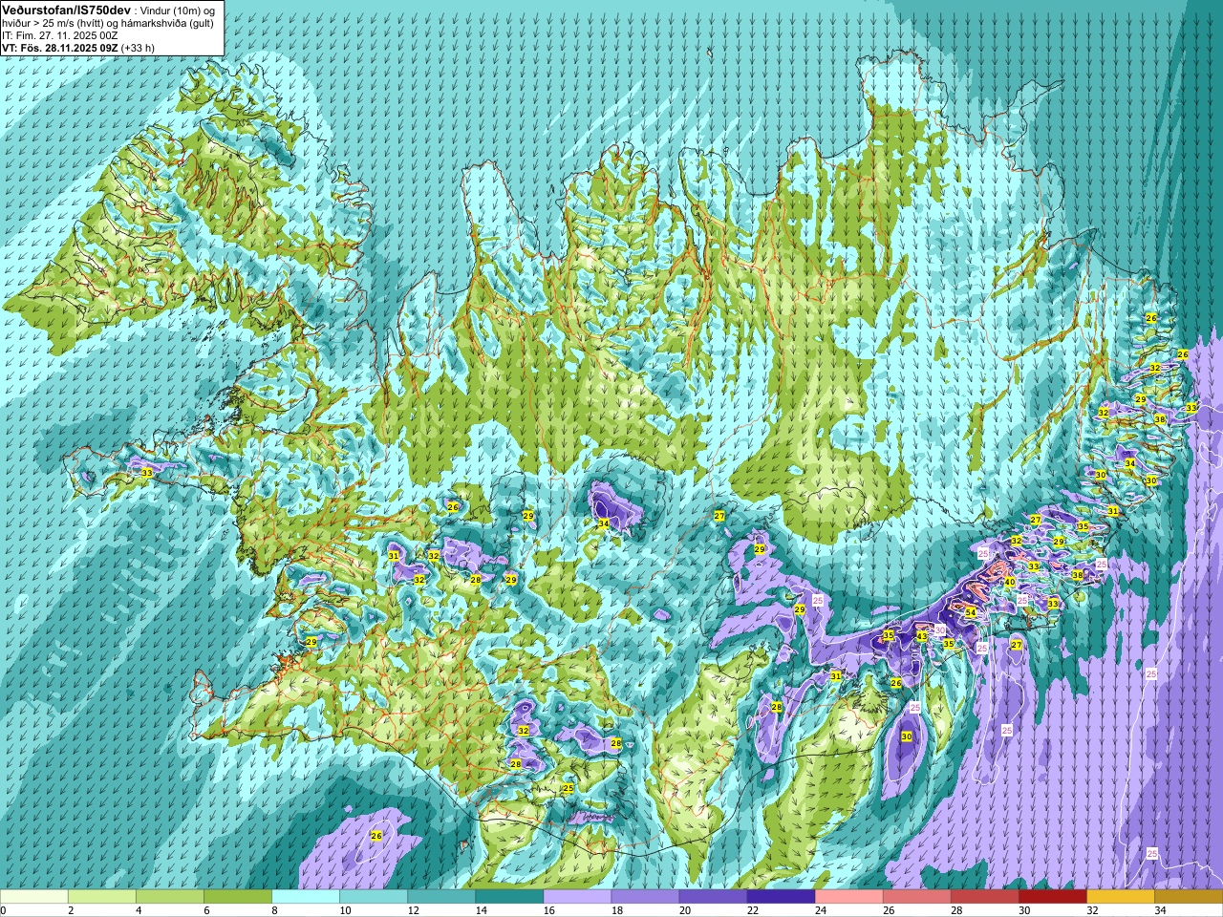This screenshot has width=1223, height=917.
Task: Click the gust label 40
Action: (x=1010, y=582)
